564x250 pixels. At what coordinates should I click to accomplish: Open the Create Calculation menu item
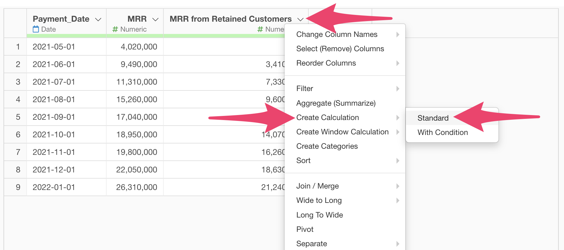327,117
